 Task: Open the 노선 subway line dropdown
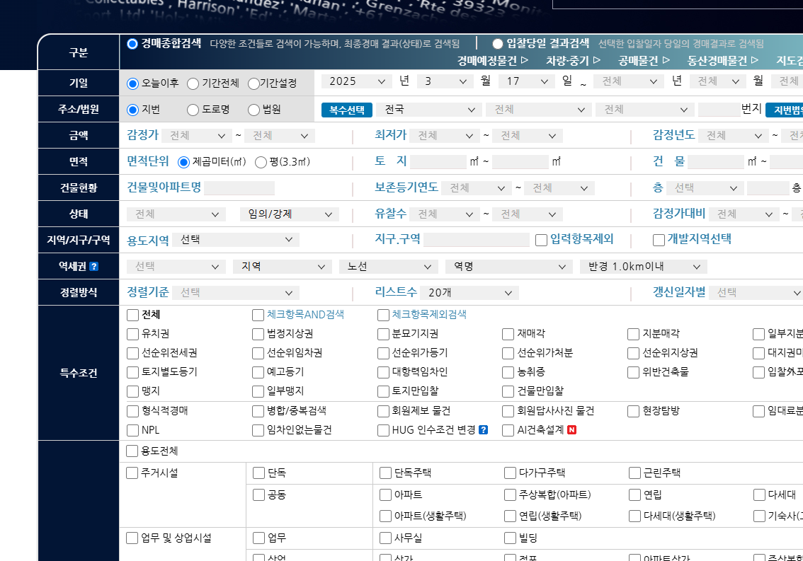click(x=389, y=267)
